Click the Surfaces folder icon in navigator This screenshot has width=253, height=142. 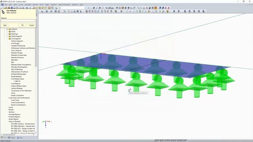tap(9, 29)
